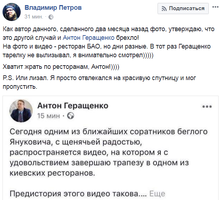
Task: Open Владимир Петров's profile name link
Action: click(x=53, y=8)
